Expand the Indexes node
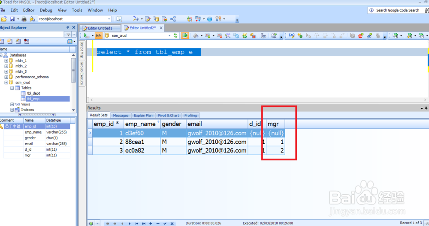The image size is (429, 226). coord(12,110)
